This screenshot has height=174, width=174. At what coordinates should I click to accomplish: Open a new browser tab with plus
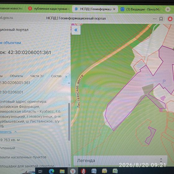(x=168, y=10)
